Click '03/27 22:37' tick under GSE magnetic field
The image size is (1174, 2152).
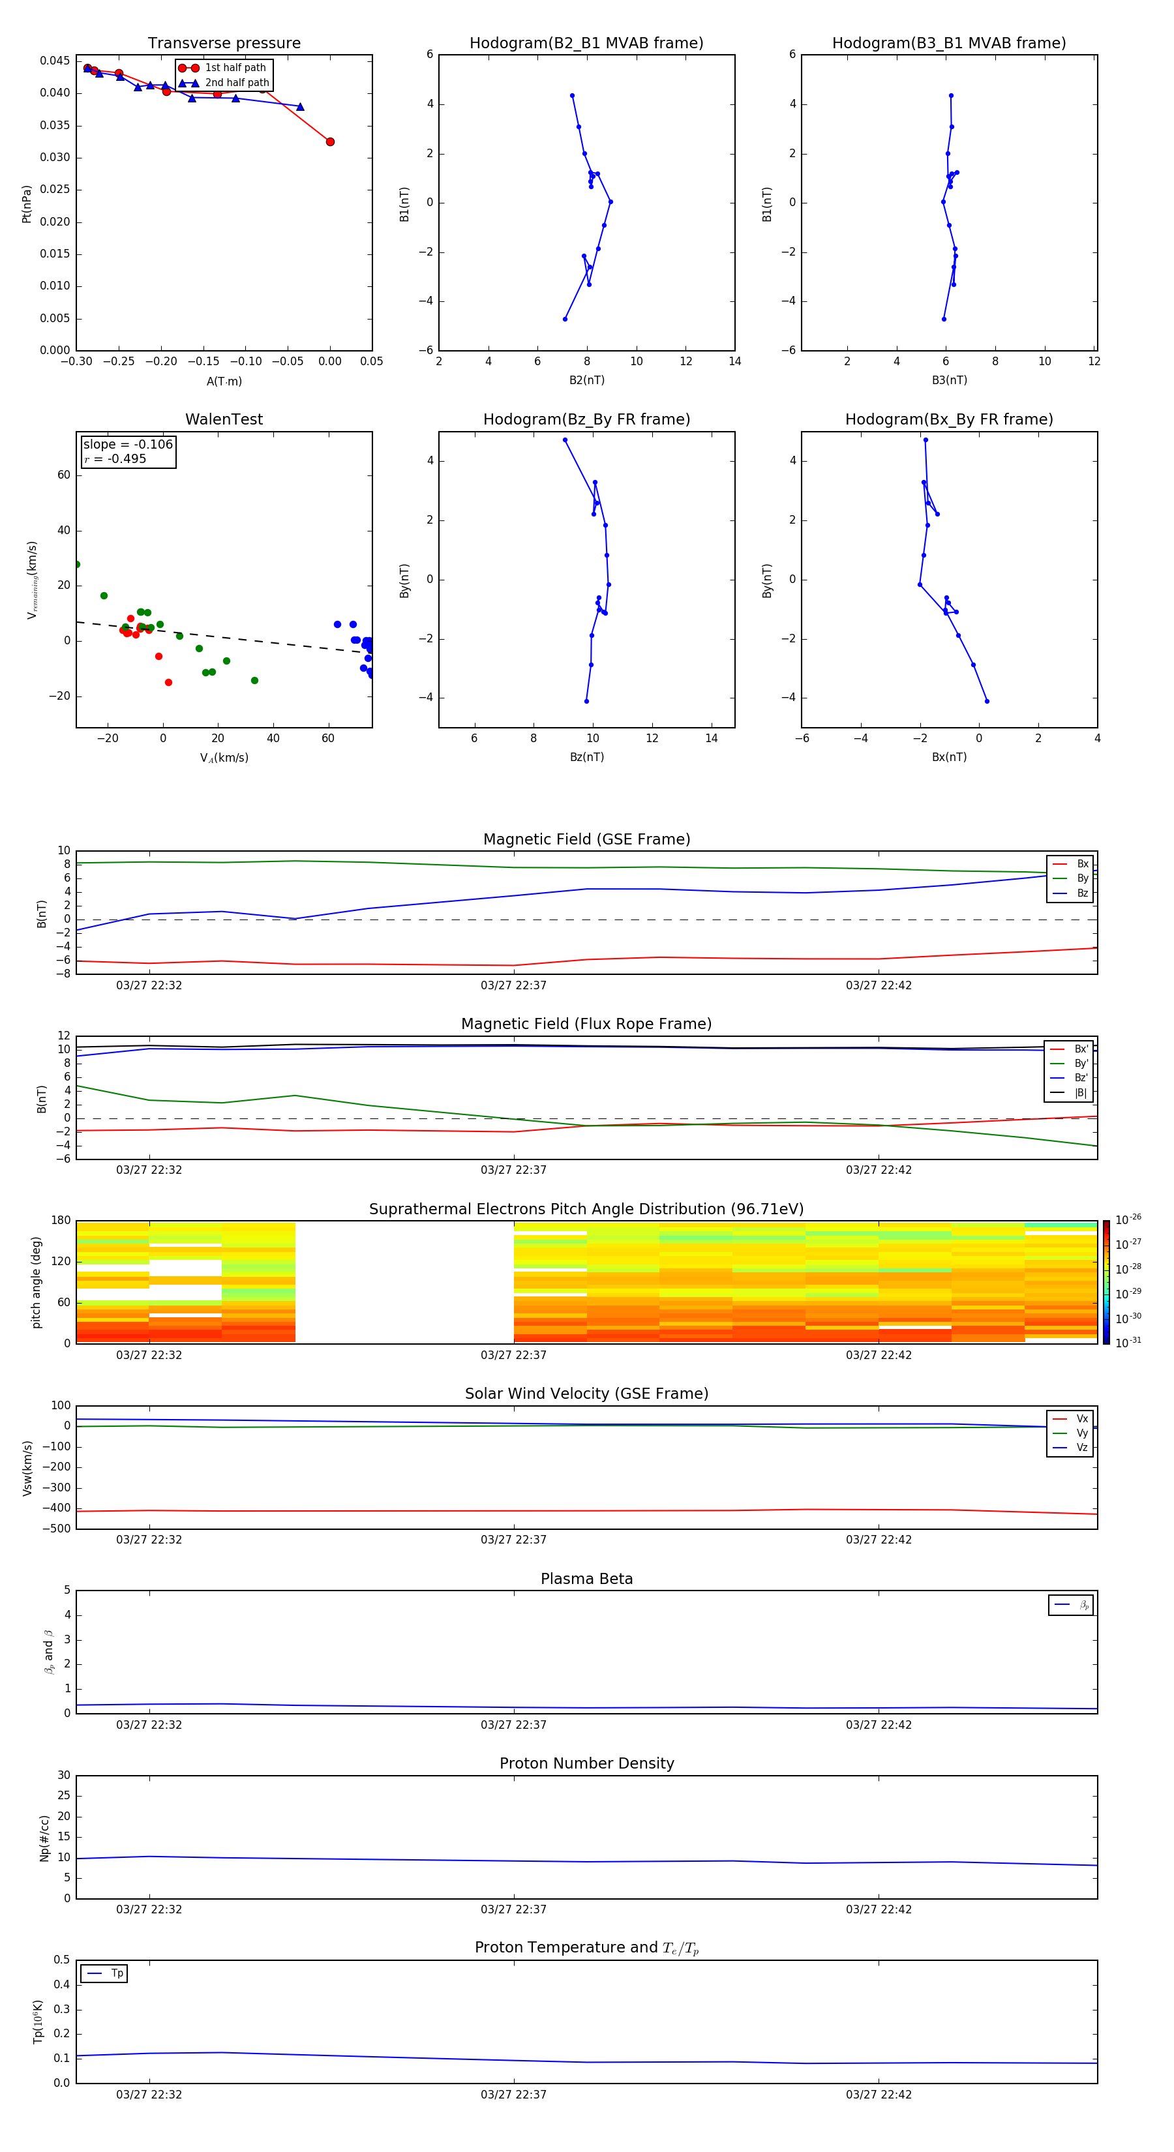pyautogui.click(x=513, y=986)
